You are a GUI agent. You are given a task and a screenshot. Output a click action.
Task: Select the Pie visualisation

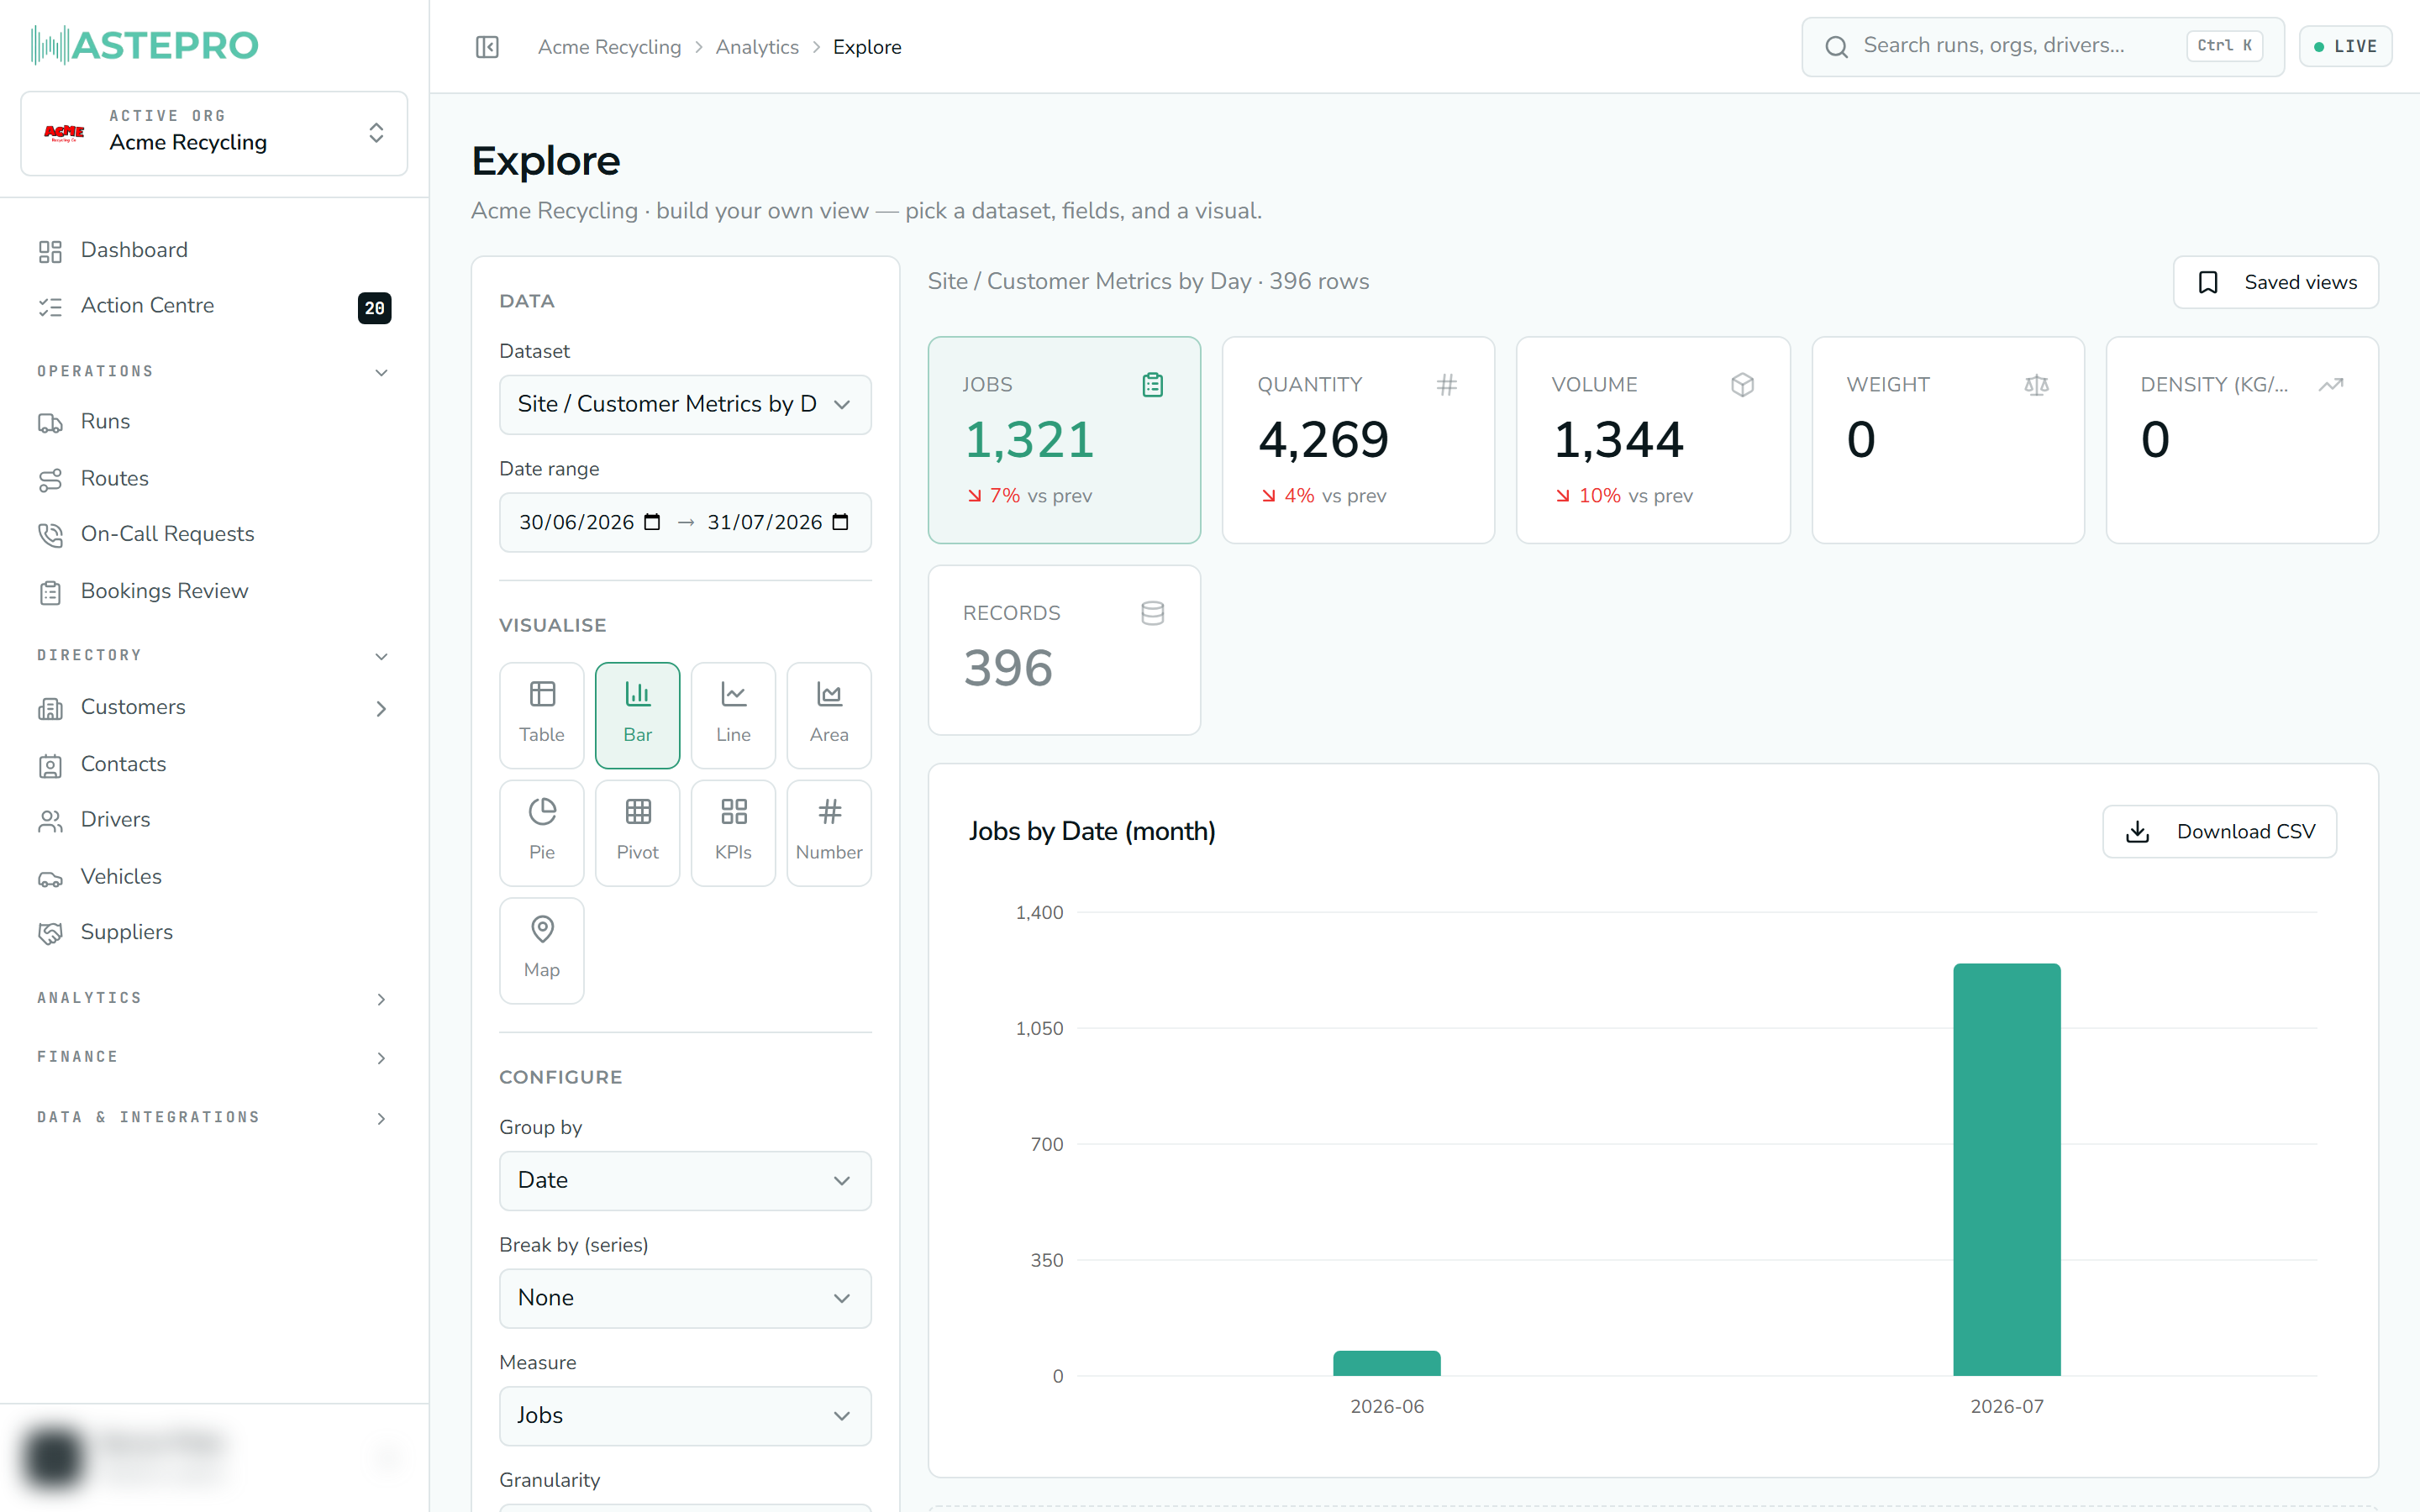tap(542, 833)
